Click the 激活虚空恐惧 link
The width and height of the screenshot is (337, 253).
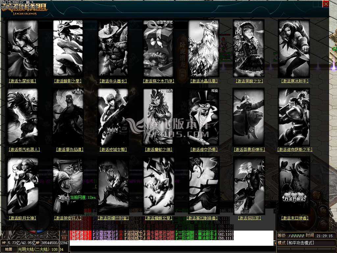point(204,150)
